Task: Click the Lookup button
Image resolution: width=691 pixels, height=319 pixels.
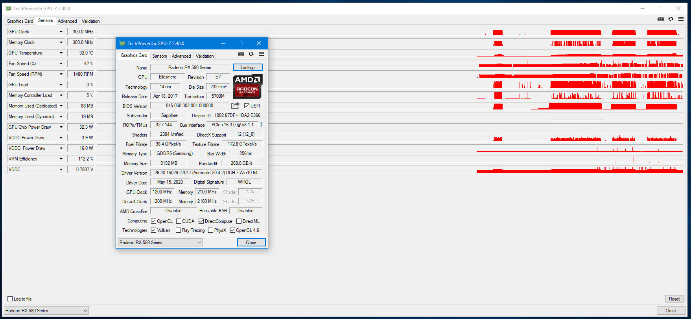Action: [248, 67]
